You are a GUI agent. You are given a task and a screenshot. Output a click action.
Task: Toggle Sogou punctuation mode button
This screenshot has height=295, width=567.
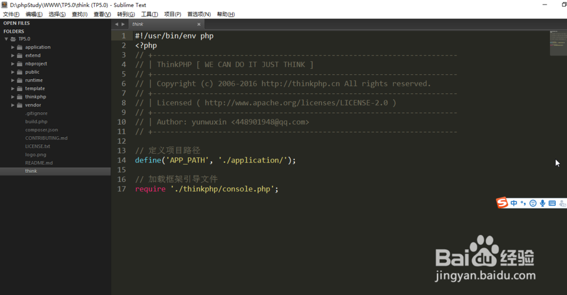click(x=523, y=203)
